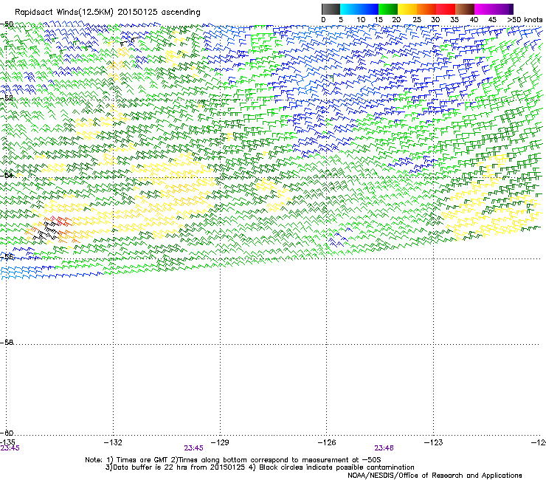This screenshot has width=546, height=480.
Task: Click the 'Data buffer is 22 hrs' note
Action: tap(176, 467)
